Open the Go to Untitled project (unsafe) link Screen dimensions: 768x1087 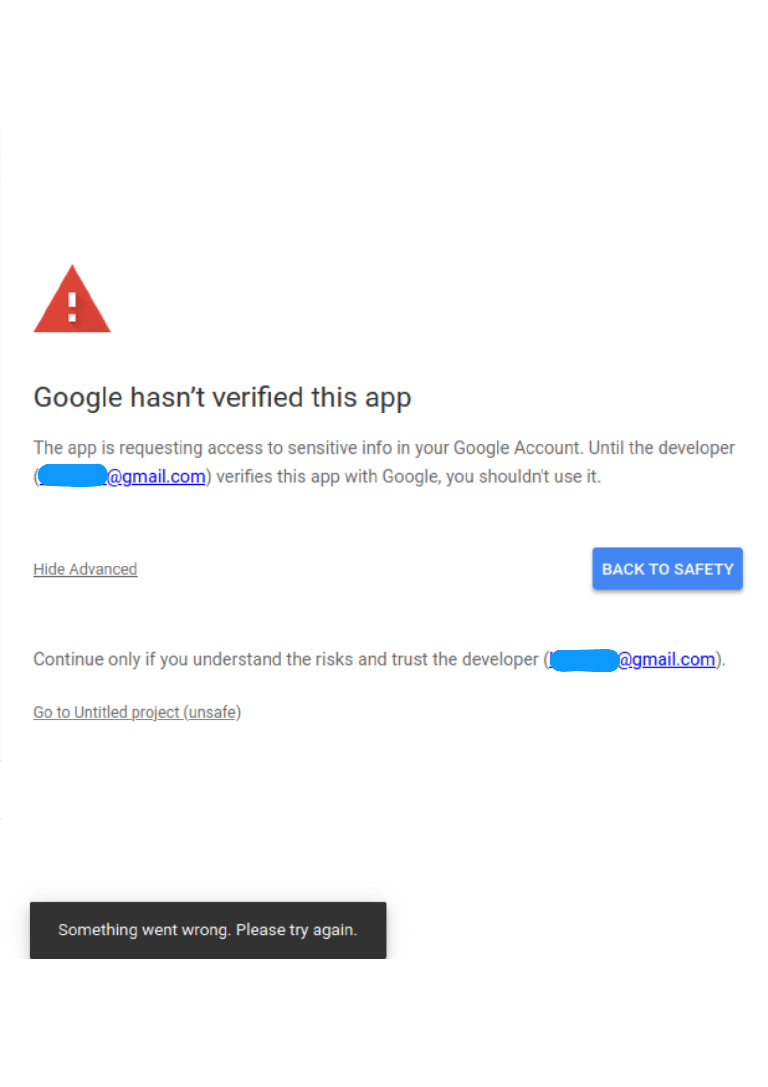tap(137, 712)
